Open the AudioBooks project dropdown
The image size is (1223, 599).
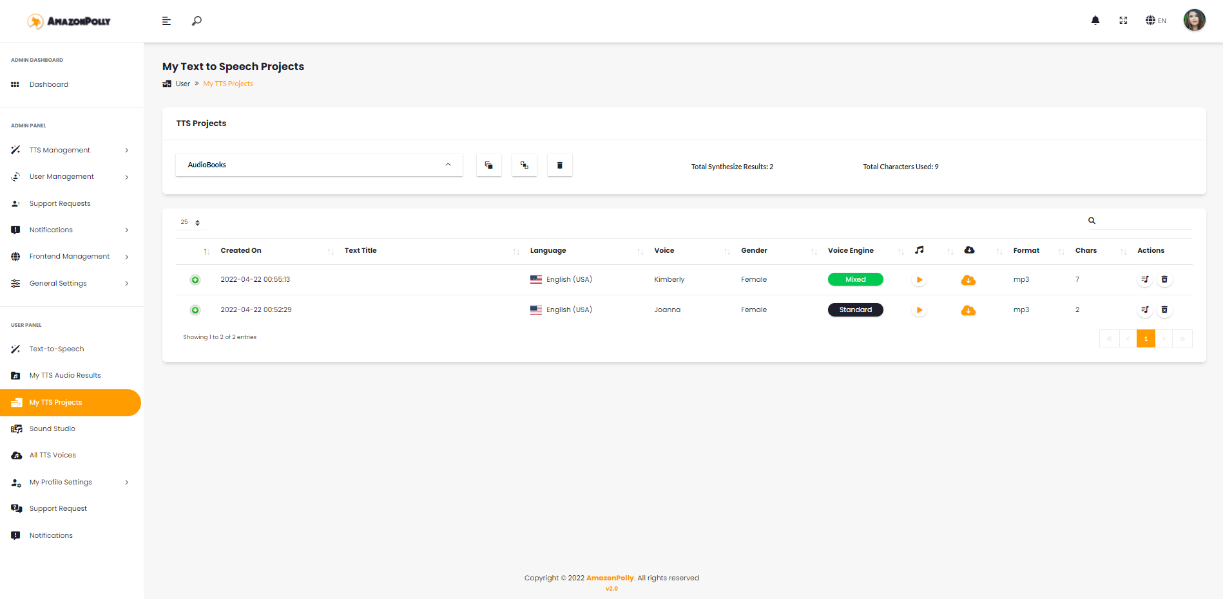coord(319,165)
